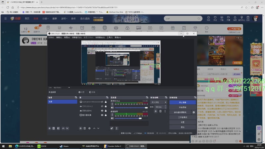Adjust the 麦克风/Aux volume slider

pyautogui.click(x=131, y=108)
